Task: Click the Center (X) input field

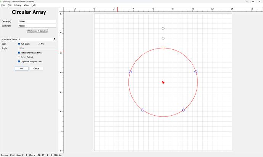Action: click(37, 21)
